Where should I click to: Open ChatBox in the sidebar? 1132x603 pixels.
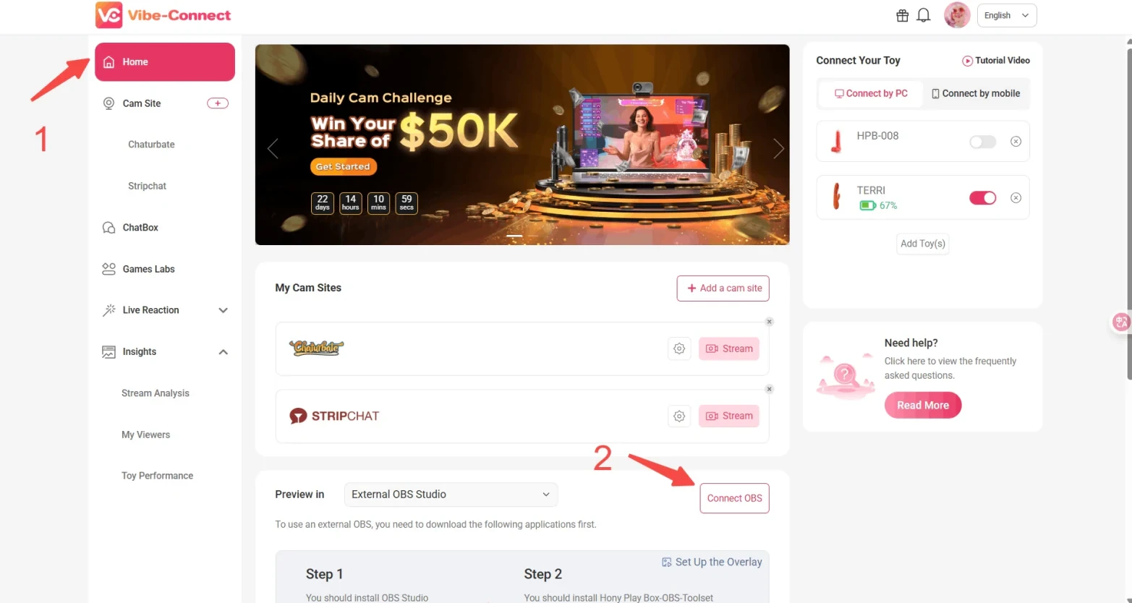(140, 228)
